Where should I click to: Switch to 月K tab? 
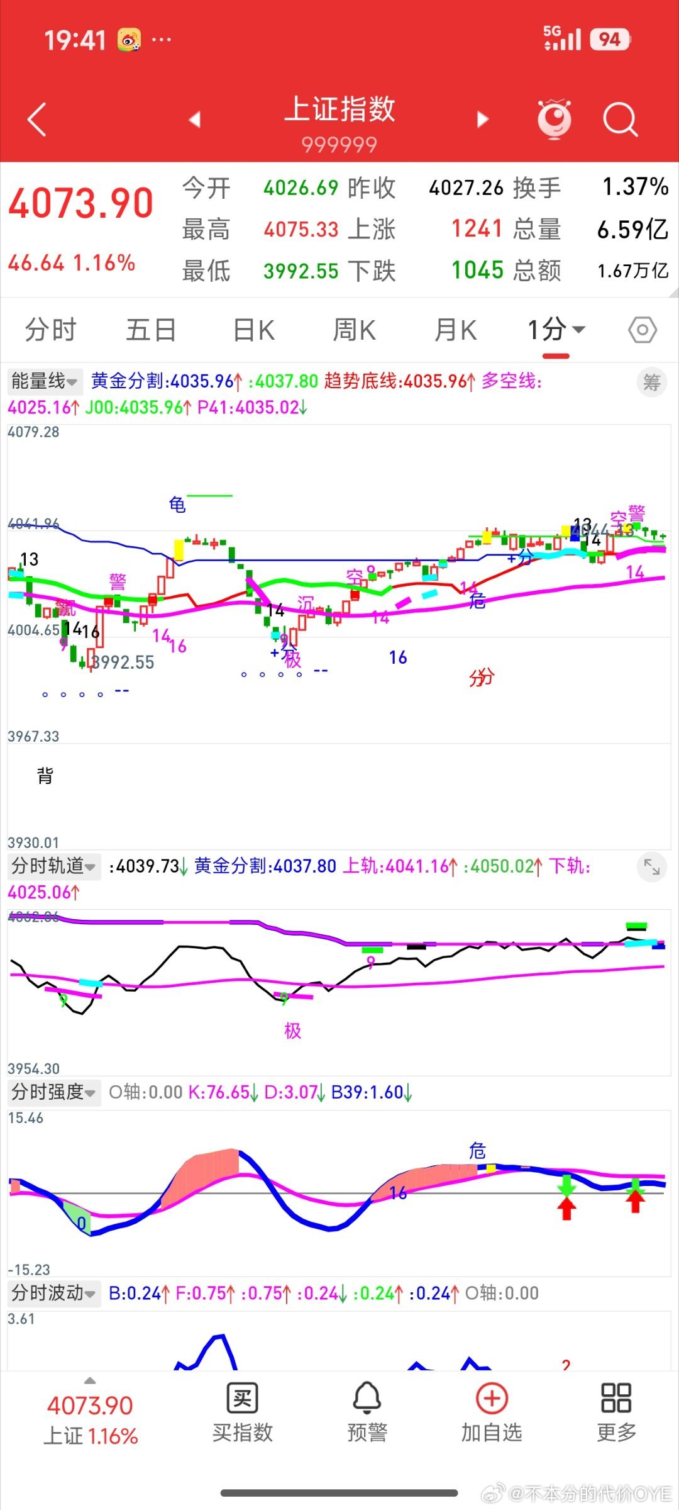(455, 330)
